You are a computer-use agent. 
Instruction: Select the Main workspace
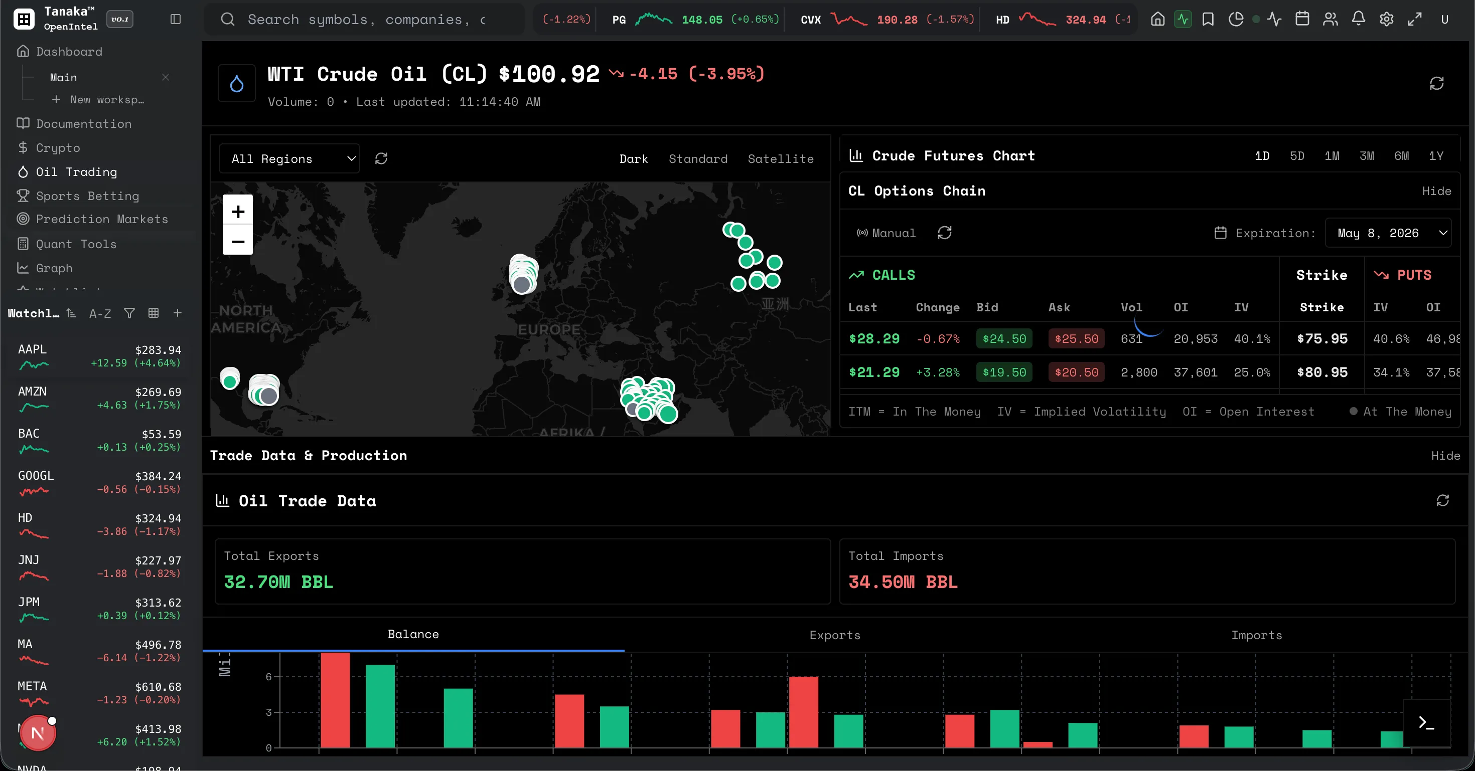[x=64, y=77]
